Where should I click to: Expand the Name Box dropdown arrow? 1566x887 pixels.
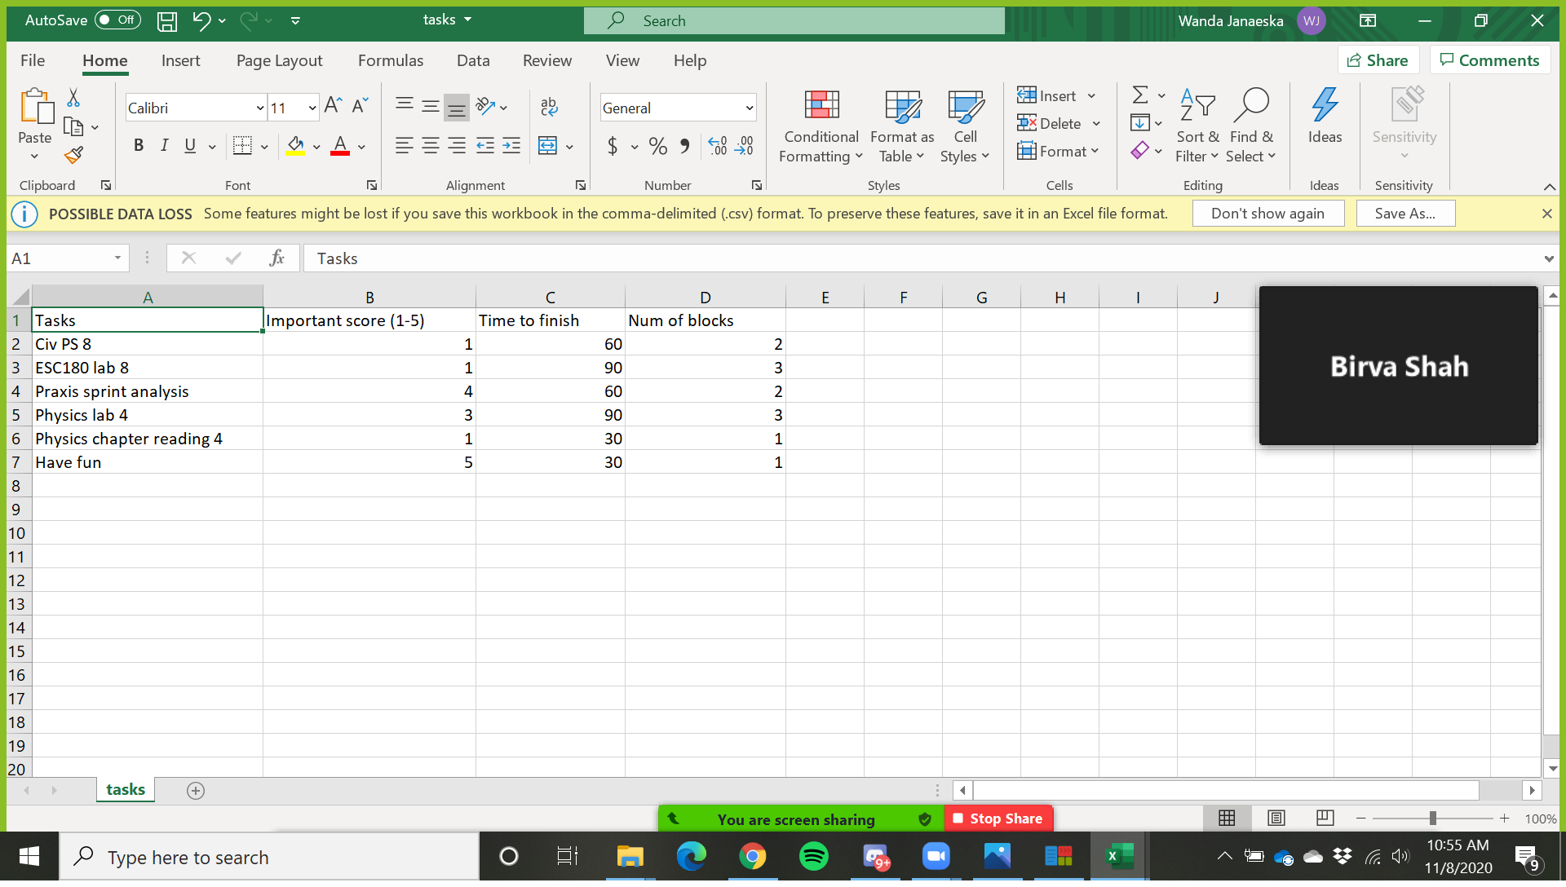[x=117, y=258]
